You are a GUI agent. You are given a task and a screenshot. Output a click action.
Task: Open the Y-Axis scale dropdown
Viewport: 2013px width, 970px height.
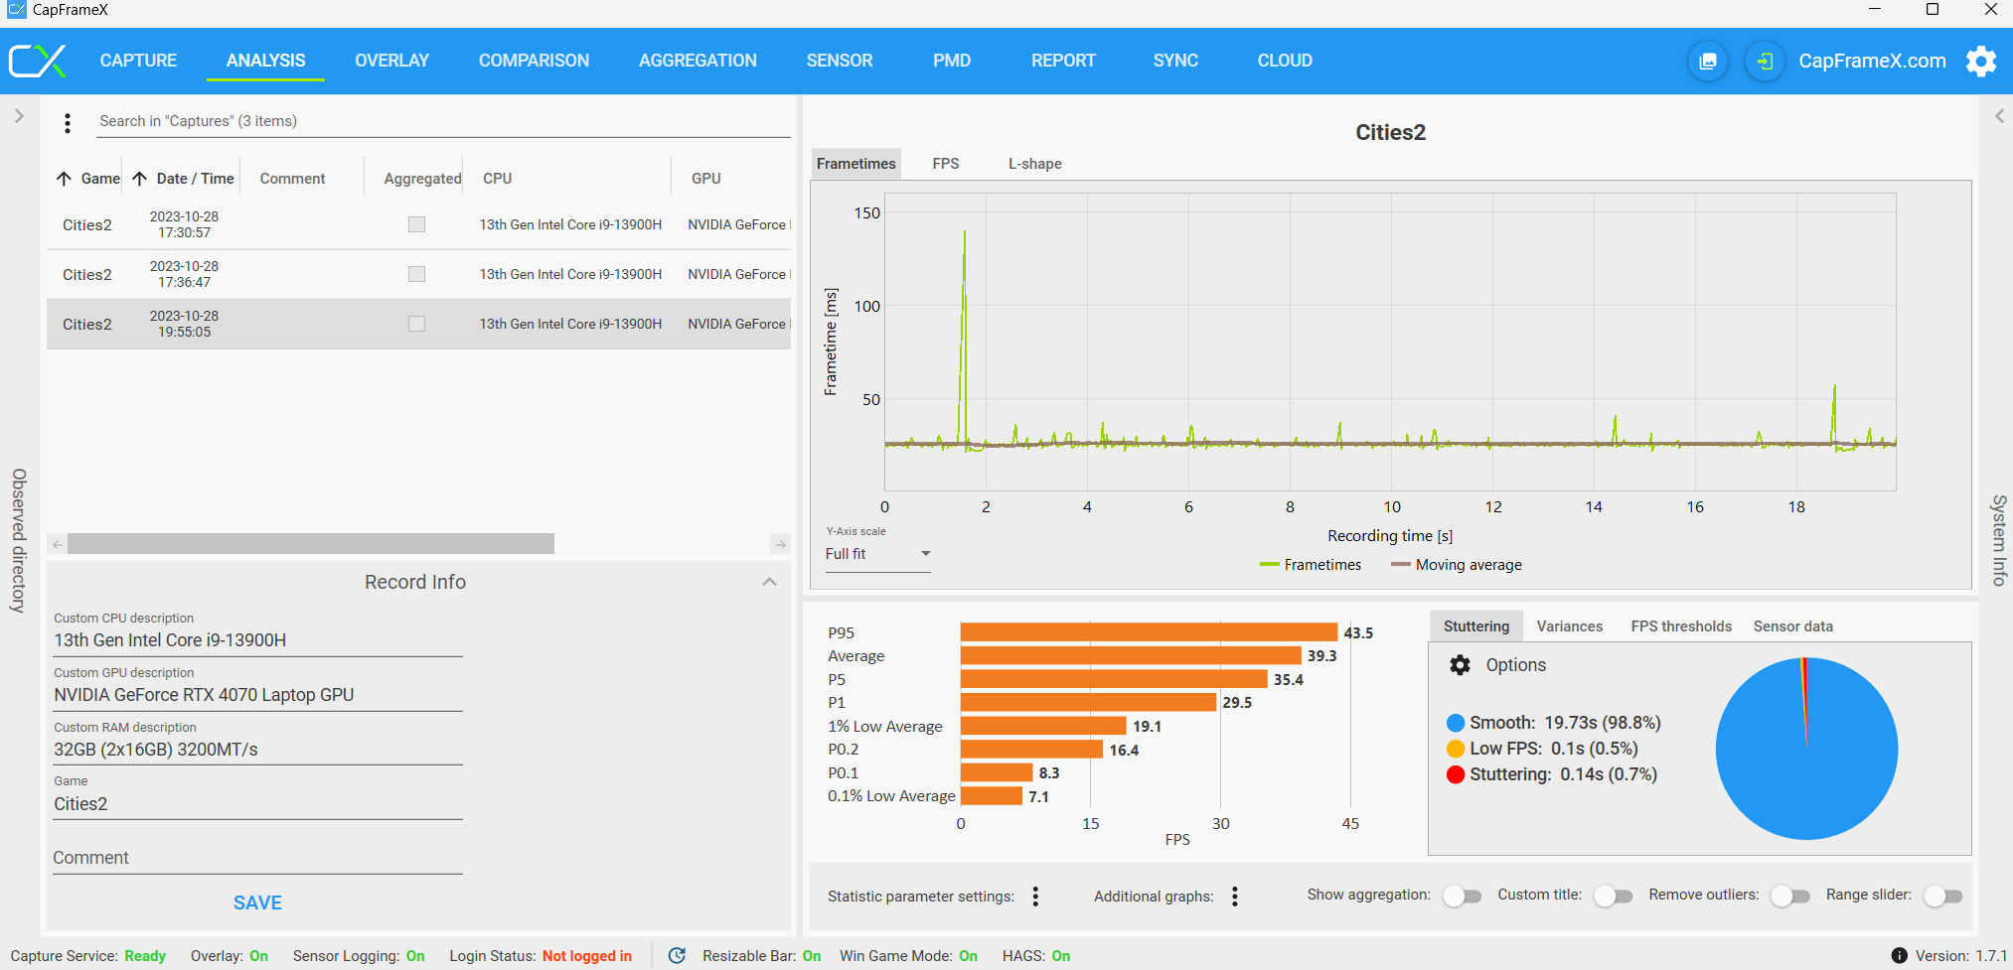tap(878, 554)
